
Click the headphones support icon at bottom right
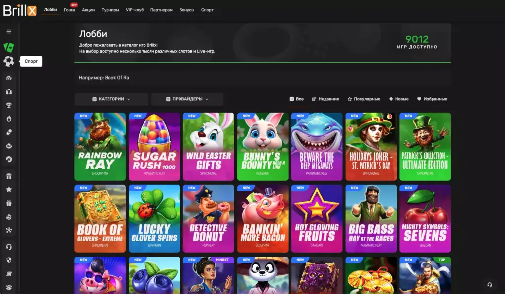tap(489, 285)
